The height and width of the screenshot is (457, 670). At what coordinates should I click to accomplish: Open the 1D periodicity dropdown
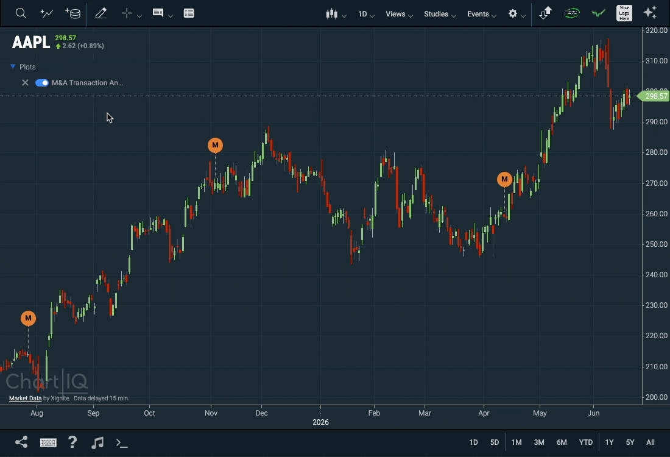tap(366, 14)
